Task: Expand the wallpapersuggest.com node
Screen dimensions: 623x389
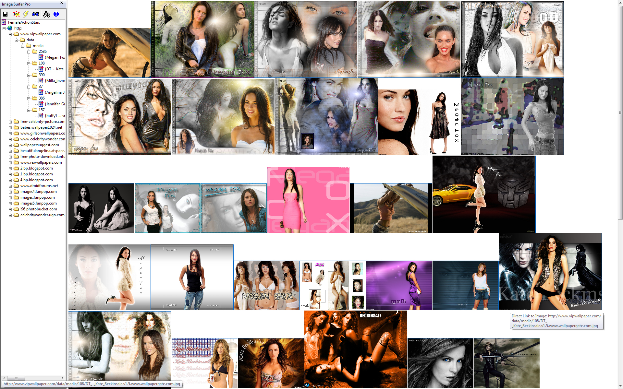Action: [x=10, y=145]
